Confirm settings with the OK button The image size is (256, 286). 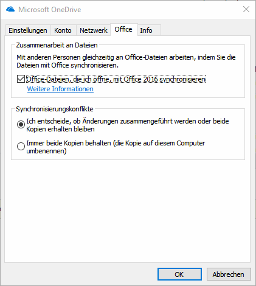179,274
